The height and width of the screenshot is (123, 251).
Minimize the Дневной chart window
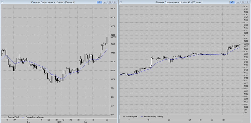point(105,2)
